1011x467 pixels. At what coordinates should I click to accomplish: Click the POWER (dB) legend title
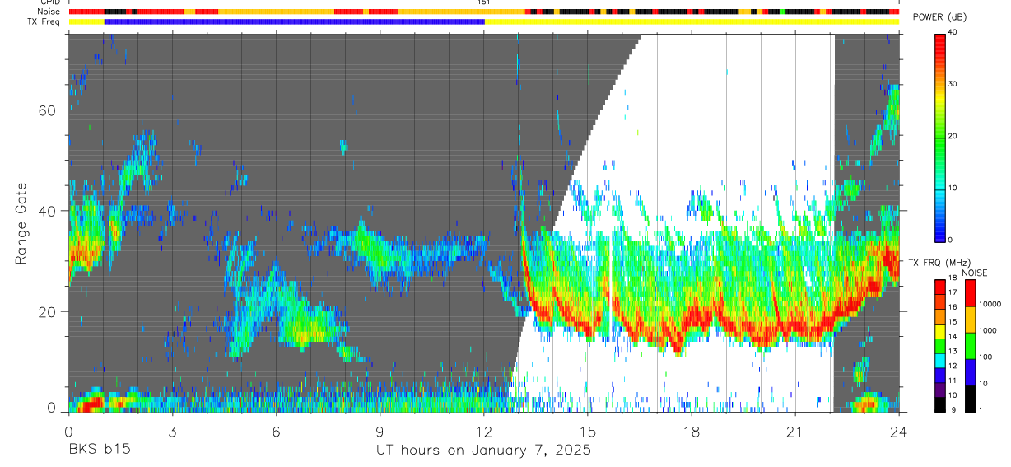(939, 17)
